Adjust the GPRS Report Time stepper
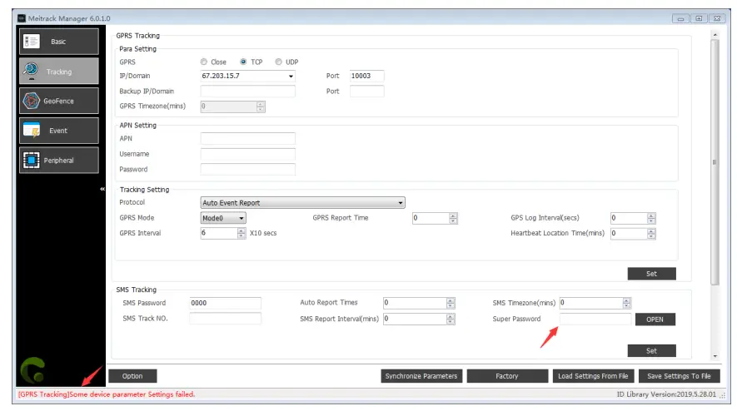The height and width of the screenshot is (411, 737). [453, 218]
